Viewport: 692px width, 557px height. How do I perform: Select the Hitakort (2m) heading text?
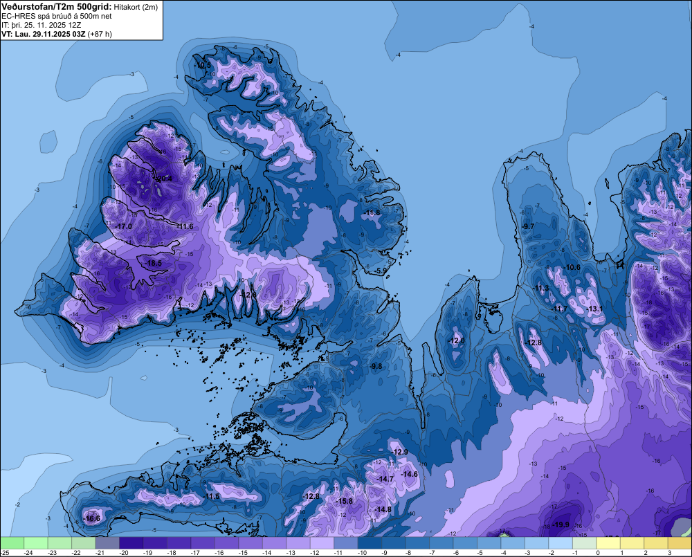pyautogui.click(x=136, y=7)
